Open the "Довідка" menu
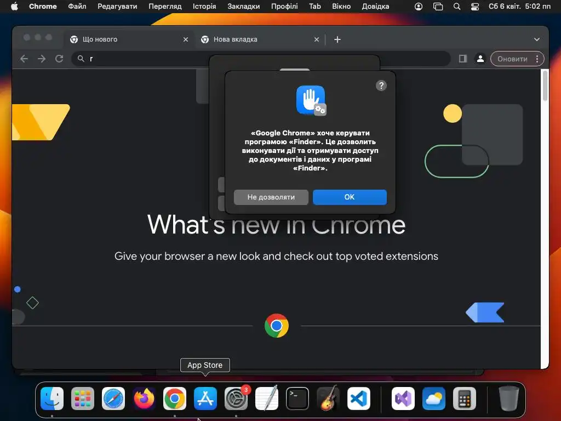Image resolution: width=561 pixels, height=421 pixels. pyautogui.click(x=375, y=7)
